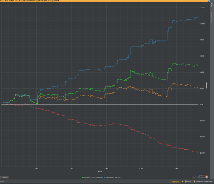214x184 pixels.
Task: Click the $120.00 axis label
Action: pos(202,8)
